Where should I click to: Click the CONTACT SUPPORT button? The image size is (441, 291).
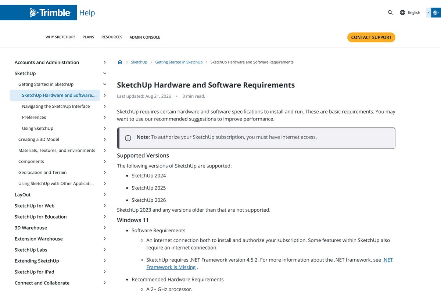371,37
